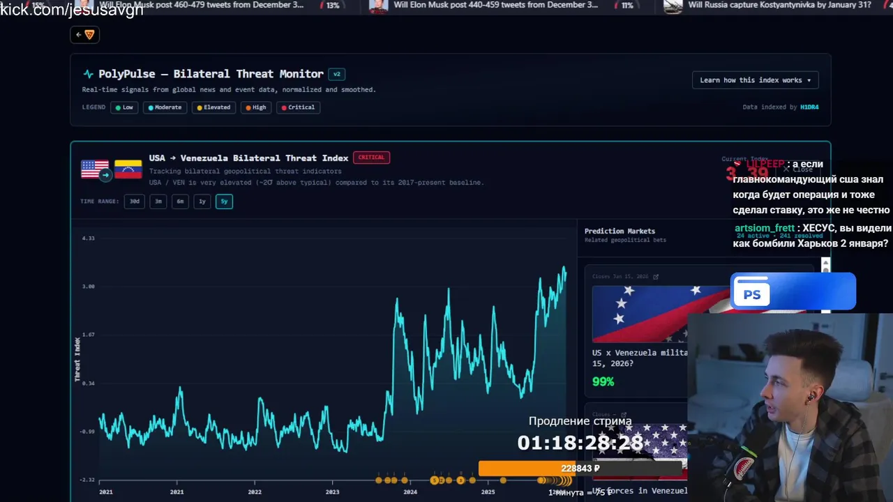
Task: Click the red CRITICAL status badge
Action: (371, 158)
